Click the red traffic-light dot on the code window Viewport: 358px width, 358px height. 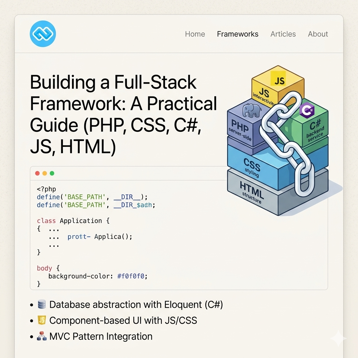37,173
